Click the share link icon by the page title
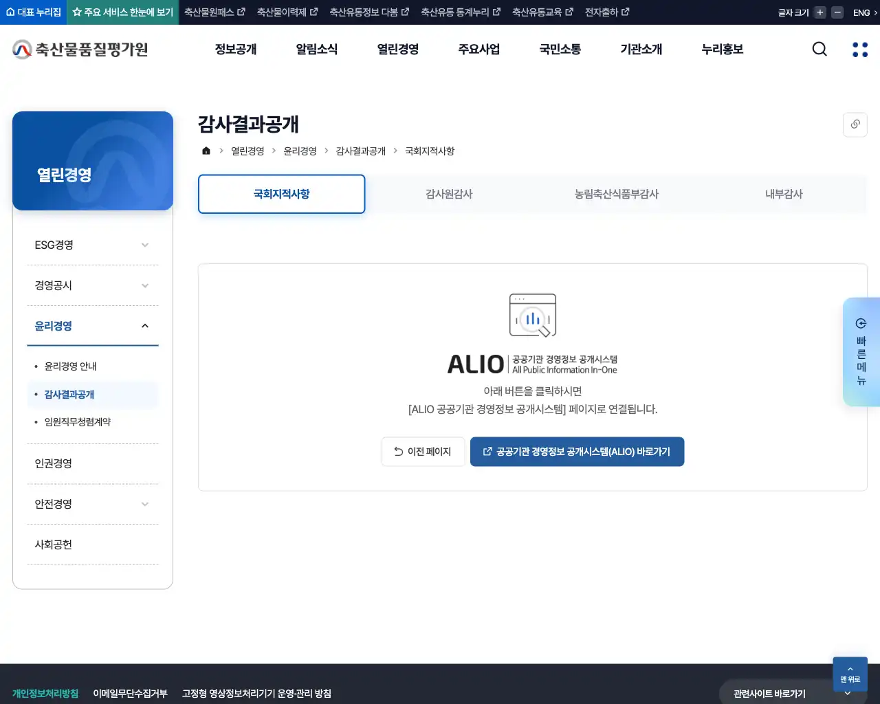Viewport: 880px width, 704px height. point(855,124)
